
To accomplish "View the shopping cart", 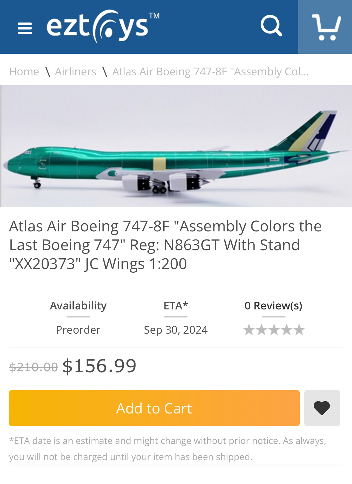I will [326, 27].
